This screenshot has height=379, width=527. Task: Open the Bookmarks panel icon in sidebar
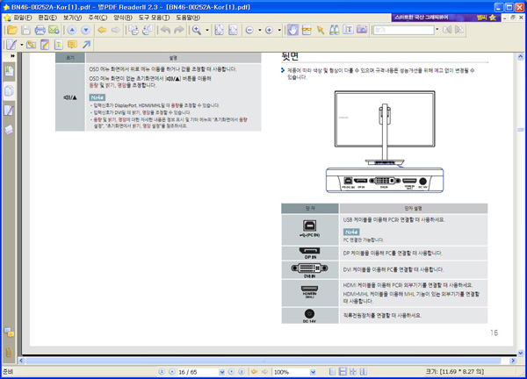coord(9,71)
